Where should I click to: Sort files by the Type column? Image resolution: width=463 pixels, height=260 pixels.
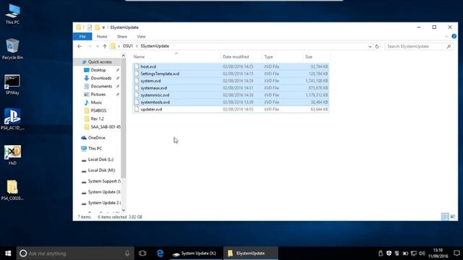pos(282,56)
